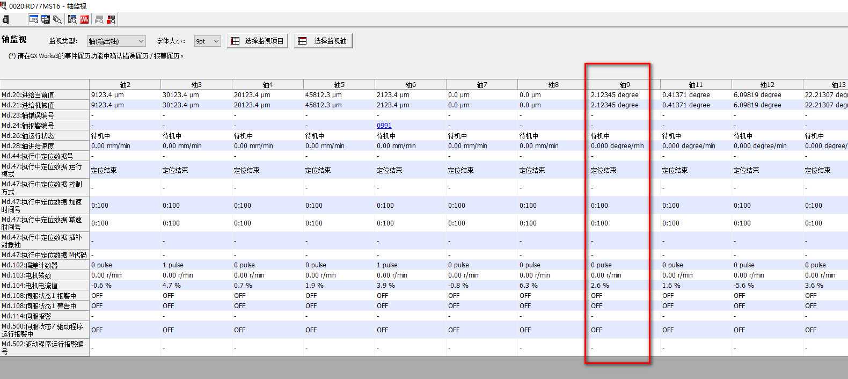
Task: Click the Md.104:电机电流值 row header
Action: (45, 286)
